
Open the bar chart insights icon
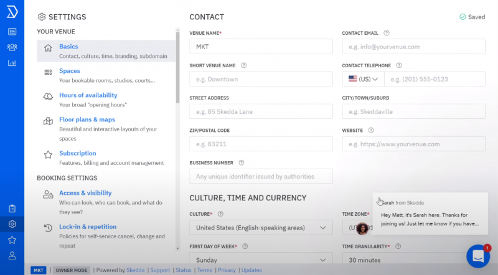coord(12,63)
